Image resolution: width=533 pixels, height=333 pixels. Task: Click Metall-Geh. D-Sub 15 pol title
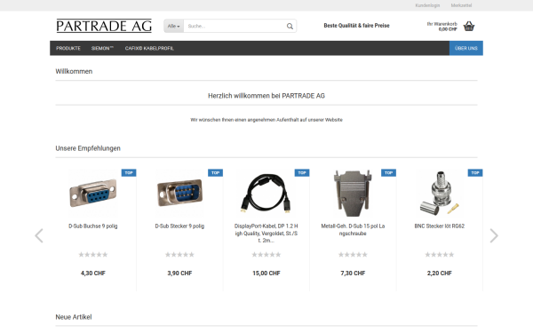coord(353,230)
